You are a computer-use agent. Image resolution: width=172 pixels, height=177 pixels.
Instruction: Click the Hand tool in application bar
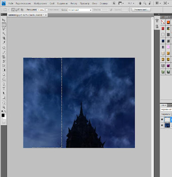140,3
